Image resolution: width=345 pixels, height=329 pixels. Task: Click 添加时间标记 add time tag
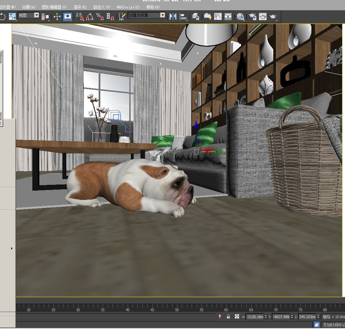point(333,325)
